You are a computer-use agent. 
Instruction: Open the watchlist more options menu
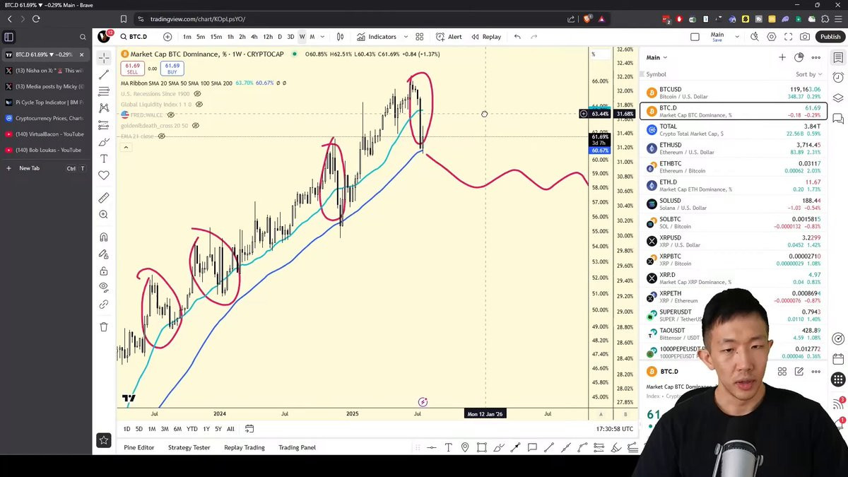pyautogui.click(x=816, y=57)
